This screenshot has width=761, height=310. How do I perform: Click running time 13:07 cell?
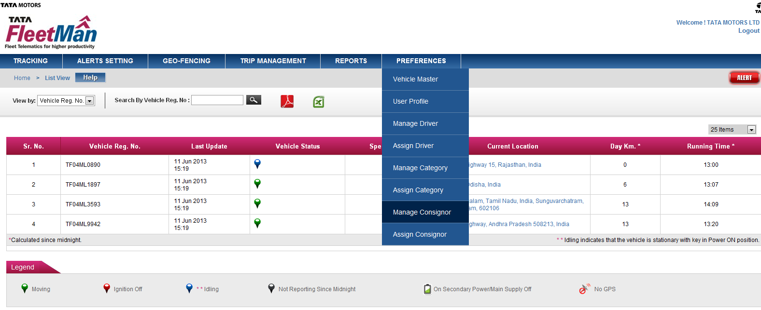pyautogui.click(x=711, y=185)
